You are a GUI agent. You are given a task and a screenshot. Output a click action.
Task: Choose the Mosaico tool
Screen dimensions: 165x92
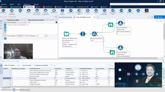point(88,11)
